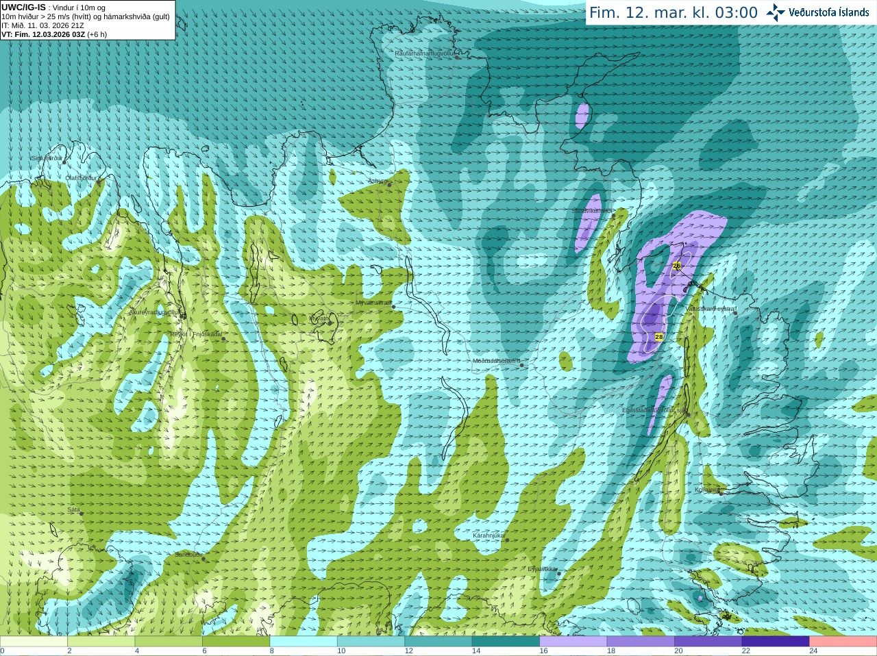Image resolution: width=877 pixels, height=656 pixels.
Task: Click the Ólafsfjörður station label
Action: 82,178
